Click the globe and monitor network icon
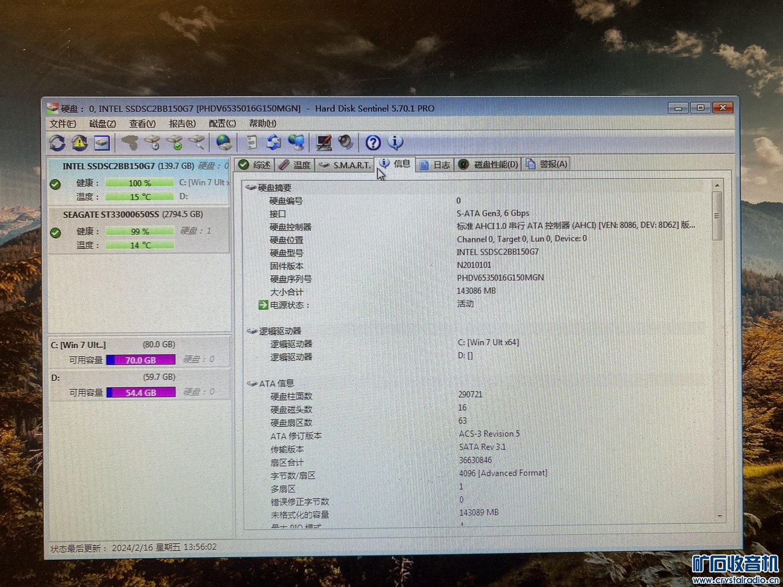 click(296, 143)
